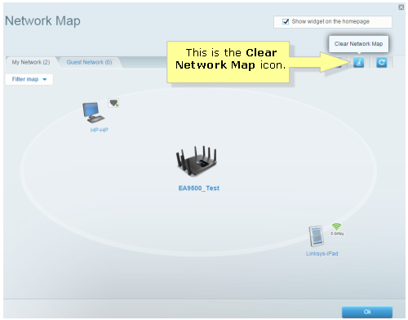408x320 pixels.
Task: Open the Filter map dropdown
Action: pos(29,79)
